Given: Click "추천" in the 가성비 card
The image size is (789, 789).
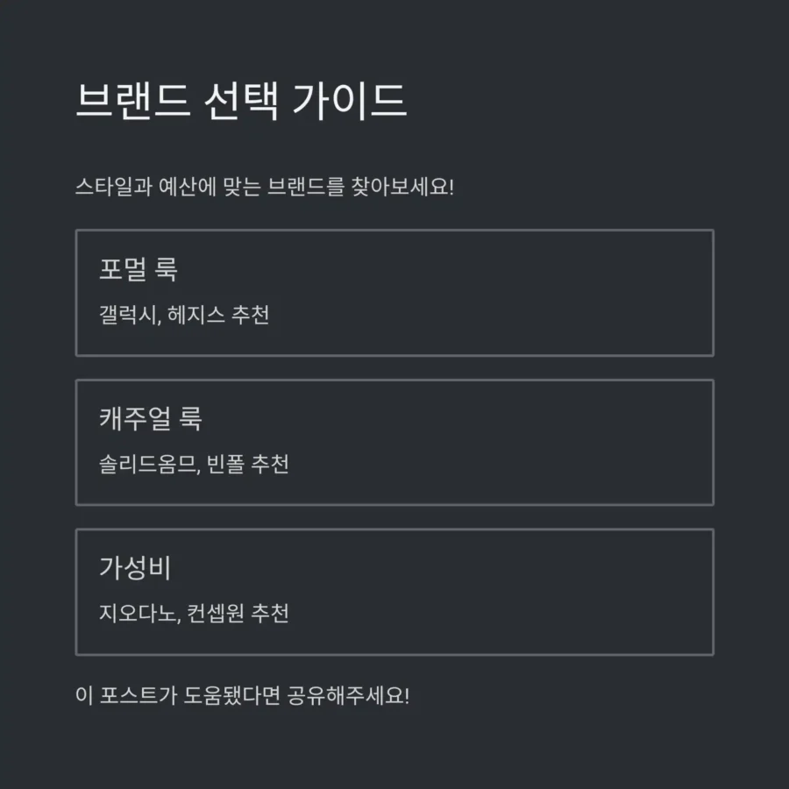Looking at the screenshot, I should [x=270, y=613].
